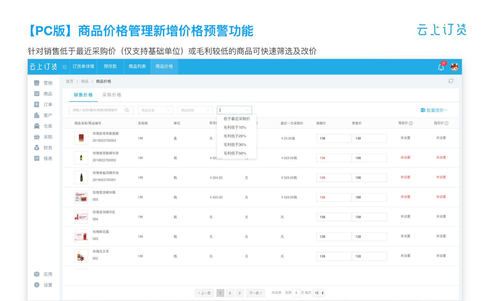Open the 营销 marketing sidebar icon

[37, 83]
